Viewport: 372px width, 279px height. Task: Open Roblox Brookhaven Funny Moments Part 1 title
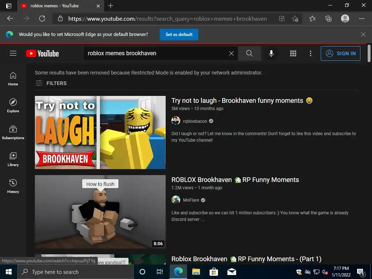pyautogui.click(x=246, y=259)
